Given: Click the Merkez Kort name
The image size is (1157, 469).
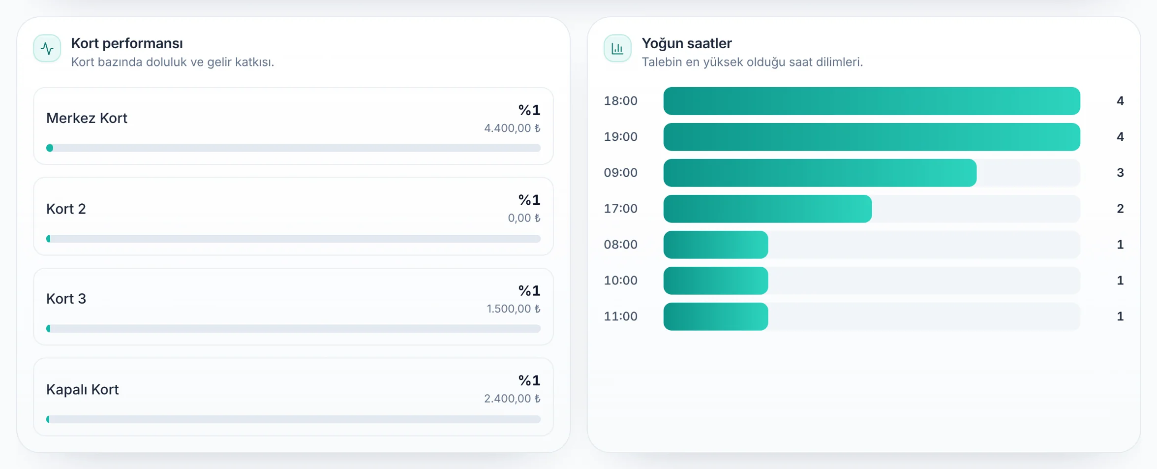Looking at the screenshot, I should point(87,118).
